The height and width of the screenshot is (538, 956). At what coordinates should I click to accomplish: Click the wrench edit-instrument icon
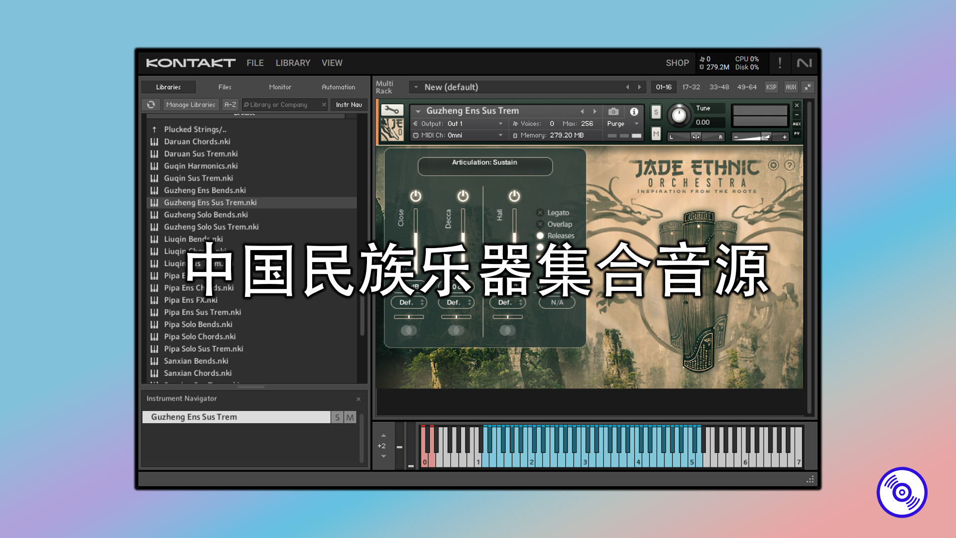click(392, 110)
